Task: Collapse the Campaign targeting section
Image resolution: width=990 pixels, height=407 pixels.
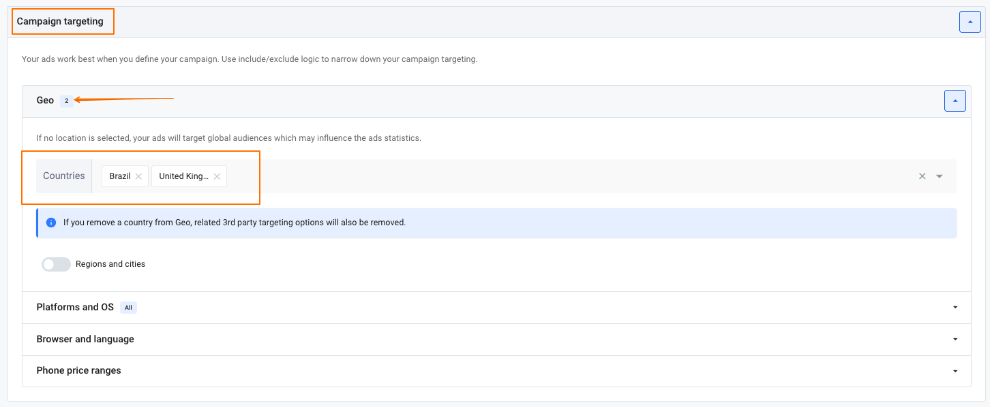Action: [970, 22]
